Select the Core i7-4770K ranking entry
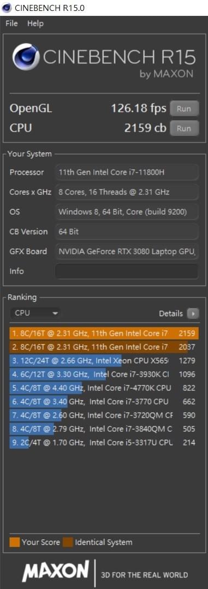Image resolution: width=208 pixels, height=589 pixels. [x=104, y=388]
